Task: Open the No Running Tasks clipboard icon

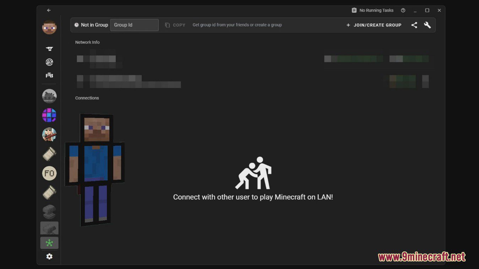Action: tap(354, 10)
